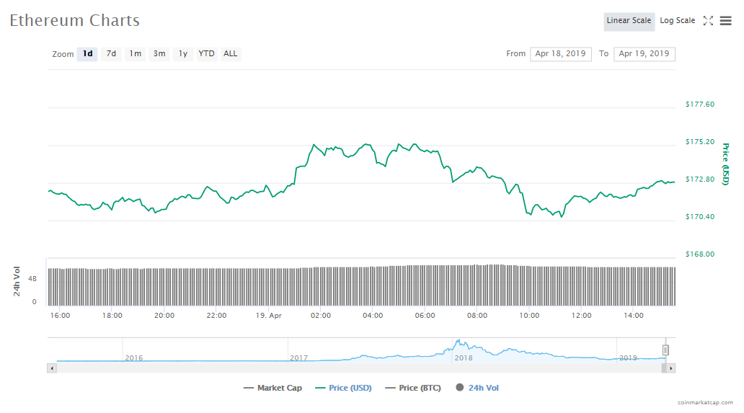744x413 pixels.
Task: Choose the 1y zoom option
Action: coord(183,54)
